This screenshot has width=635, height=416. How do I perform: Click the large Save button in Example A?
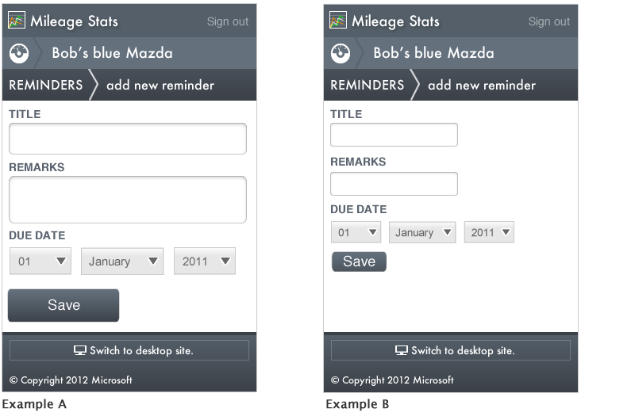tap(63, 305)
